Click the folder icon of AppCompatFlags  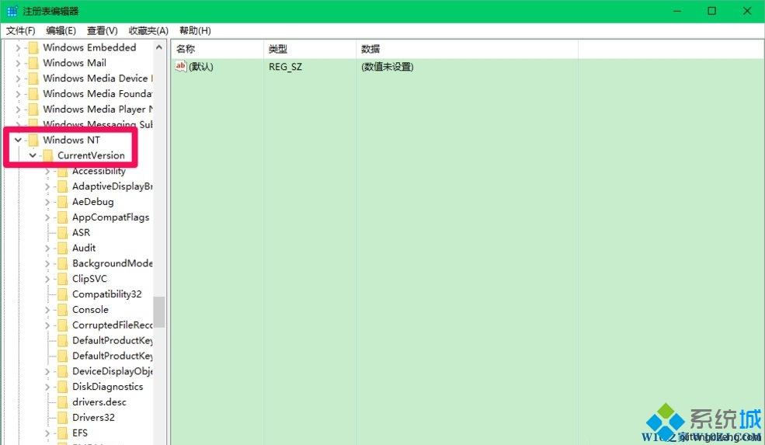point(62,217)
